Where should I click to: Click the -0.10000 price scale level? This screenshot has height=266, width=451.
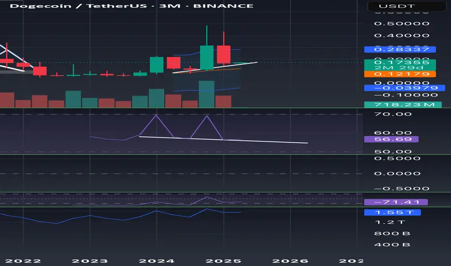pyautogui.click(x=406, y=95)
